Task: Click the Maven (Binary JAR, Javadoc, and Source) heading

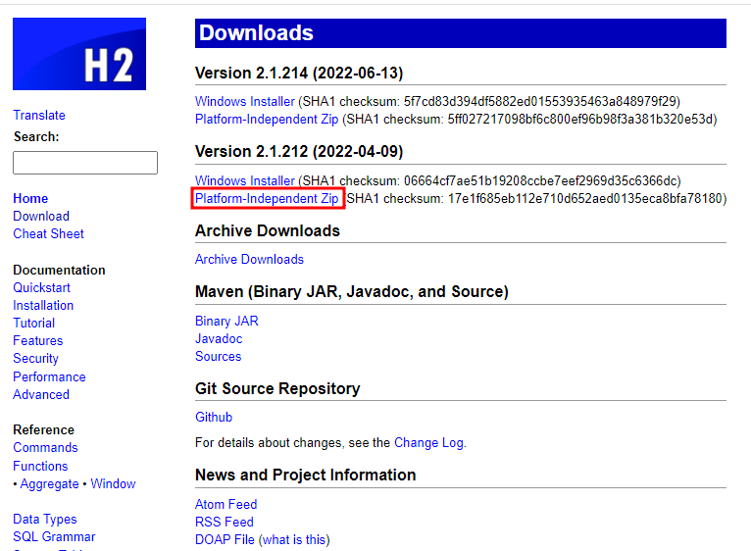Action: tap(352, 292)
